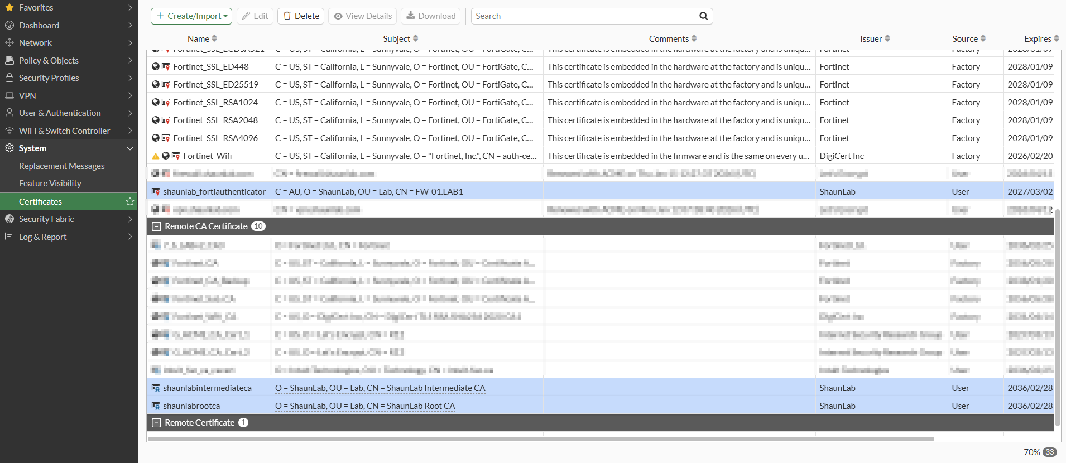1066x463 pixels.
Task: Select the Fortinet_SSL_RSA2048 certificate name
Action: 215,120
